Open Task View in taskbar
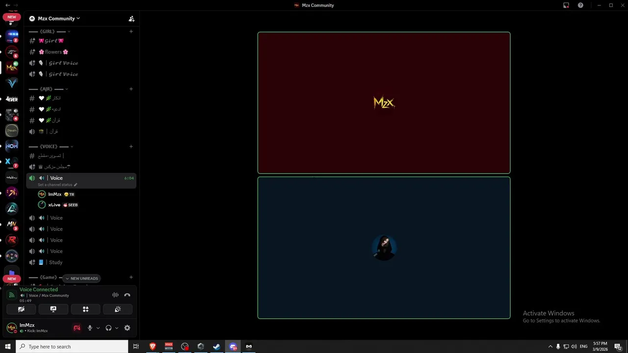This screenshot has width=628, height=353. click(x=136, y=347)
